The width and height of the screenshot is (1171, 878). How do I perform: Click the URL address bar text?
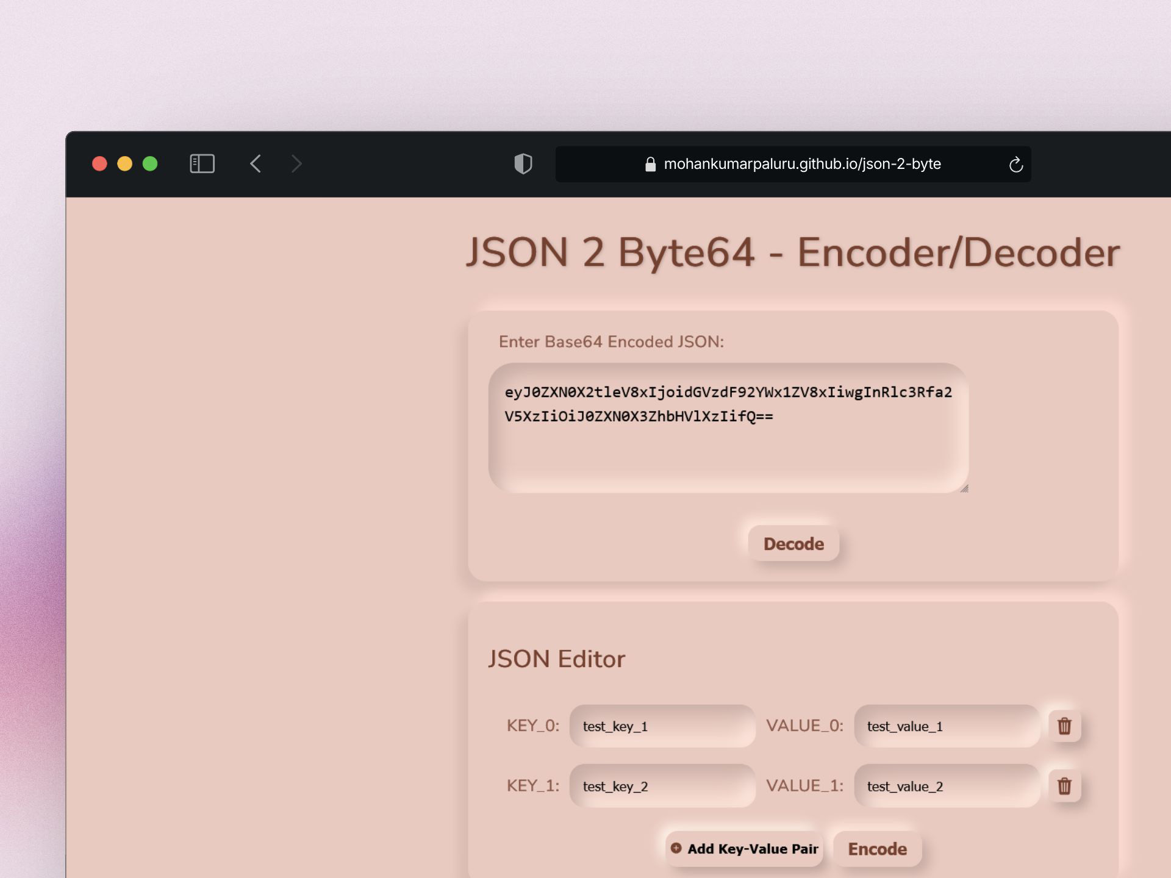pyautogui.click(x=802, y=164)
